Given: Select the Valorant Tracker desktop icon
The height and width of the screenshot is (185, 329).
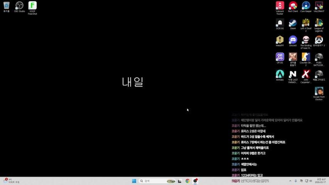Looking at the screenshot, I should coord(280,5).
